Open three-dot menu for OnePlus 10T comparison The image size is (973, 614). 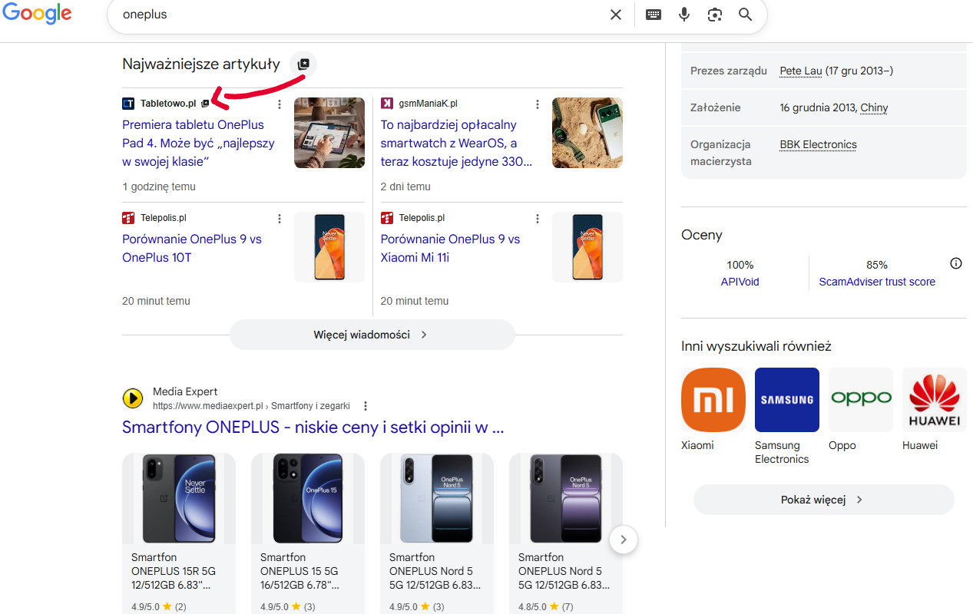pos(280,219)
